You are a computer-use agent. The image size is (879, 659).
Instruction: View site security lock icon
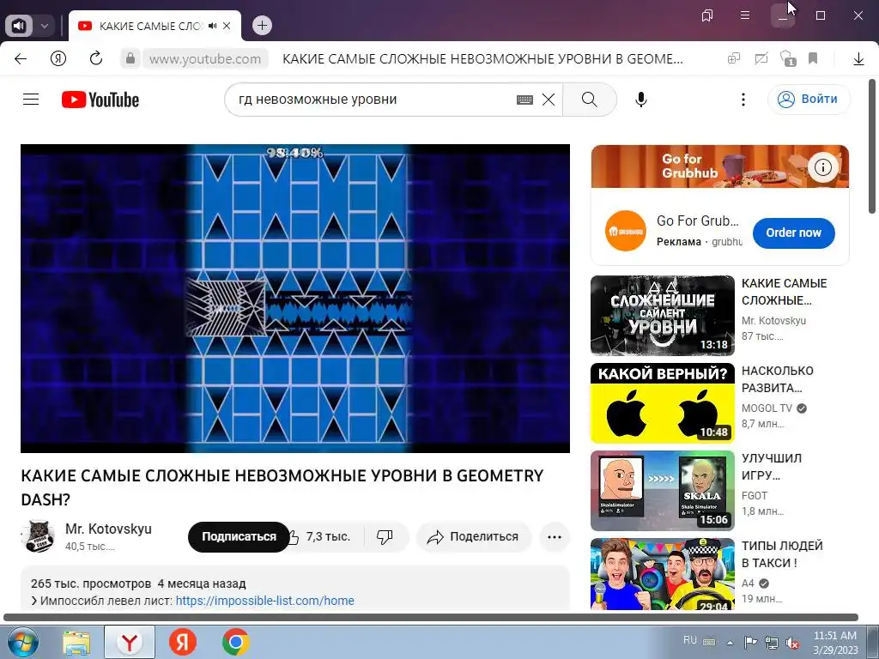(x=130, y=58)
